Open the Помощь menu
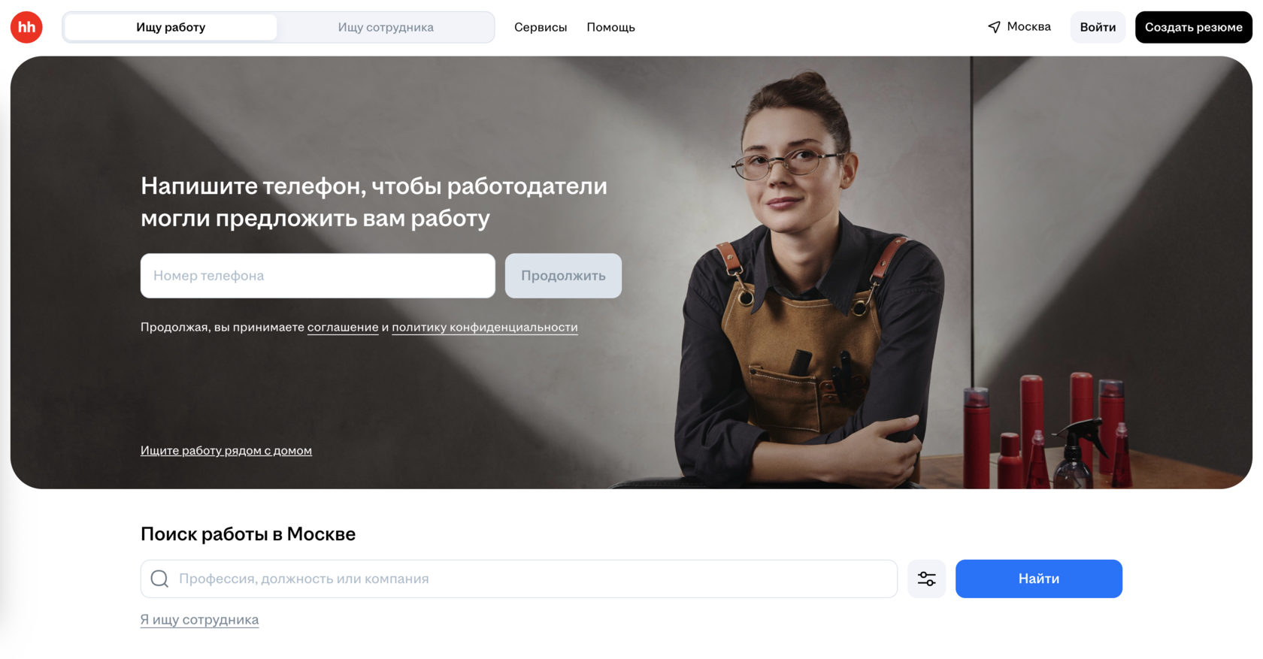 [610, 27]
